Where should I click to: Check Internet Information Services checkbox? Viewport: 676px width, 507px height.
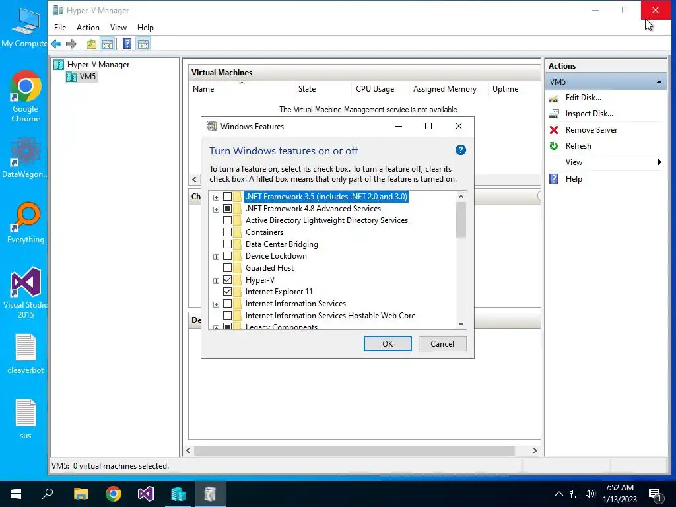point(227,304)
